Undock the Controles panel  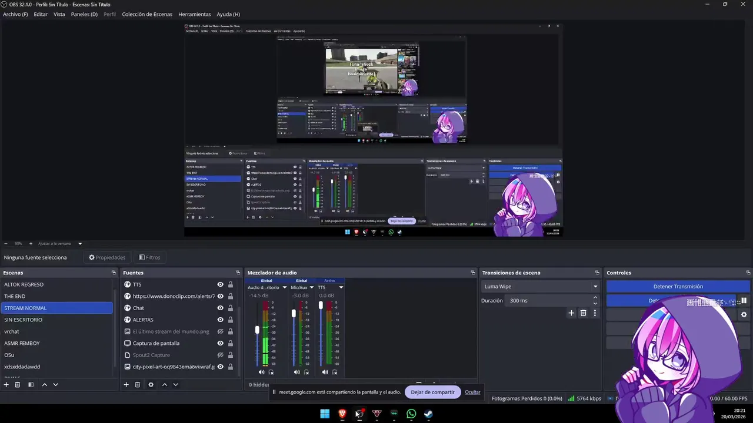pyautogui.click(x=748, y=273)
